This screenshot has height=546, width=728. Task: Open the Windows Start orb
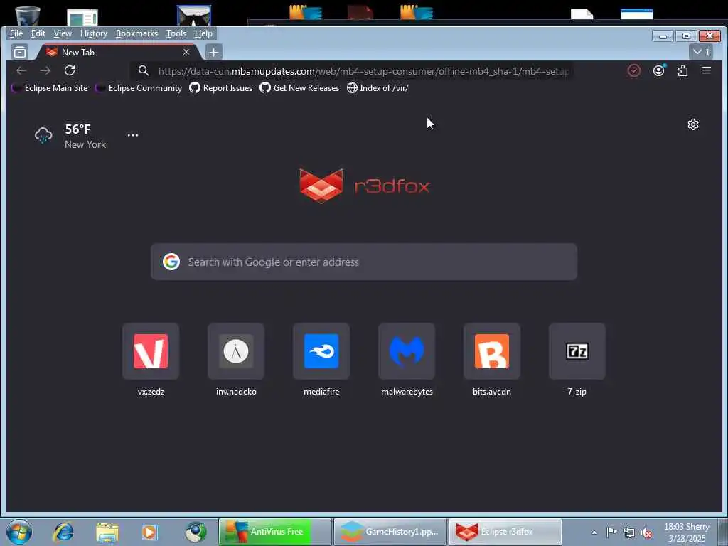click(x=19, y=532)
